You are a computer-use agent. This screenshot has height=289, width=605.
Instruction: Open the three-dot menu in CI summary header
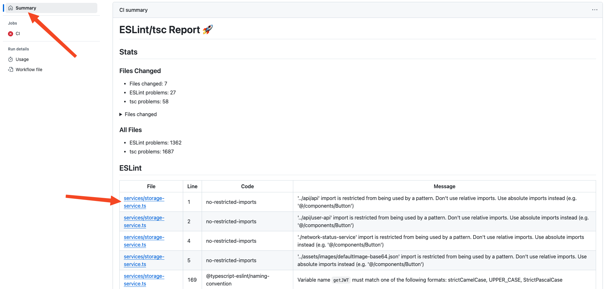pos(594,10)
